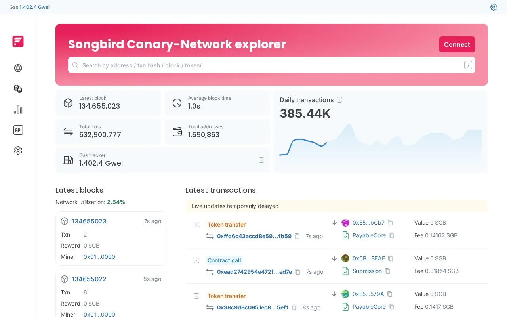Copy address 0x6B...BEAF
This screenshot has height=317, width=507.
point(391,258)
